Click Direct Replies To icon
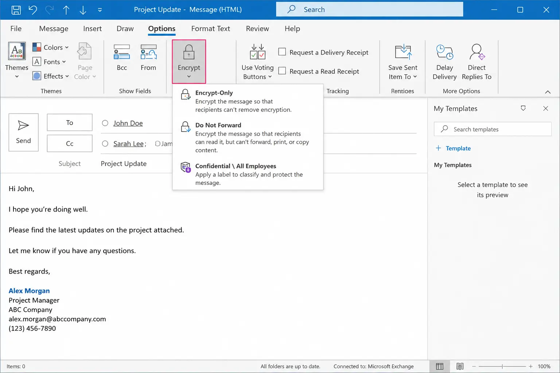 pos(477,52)
